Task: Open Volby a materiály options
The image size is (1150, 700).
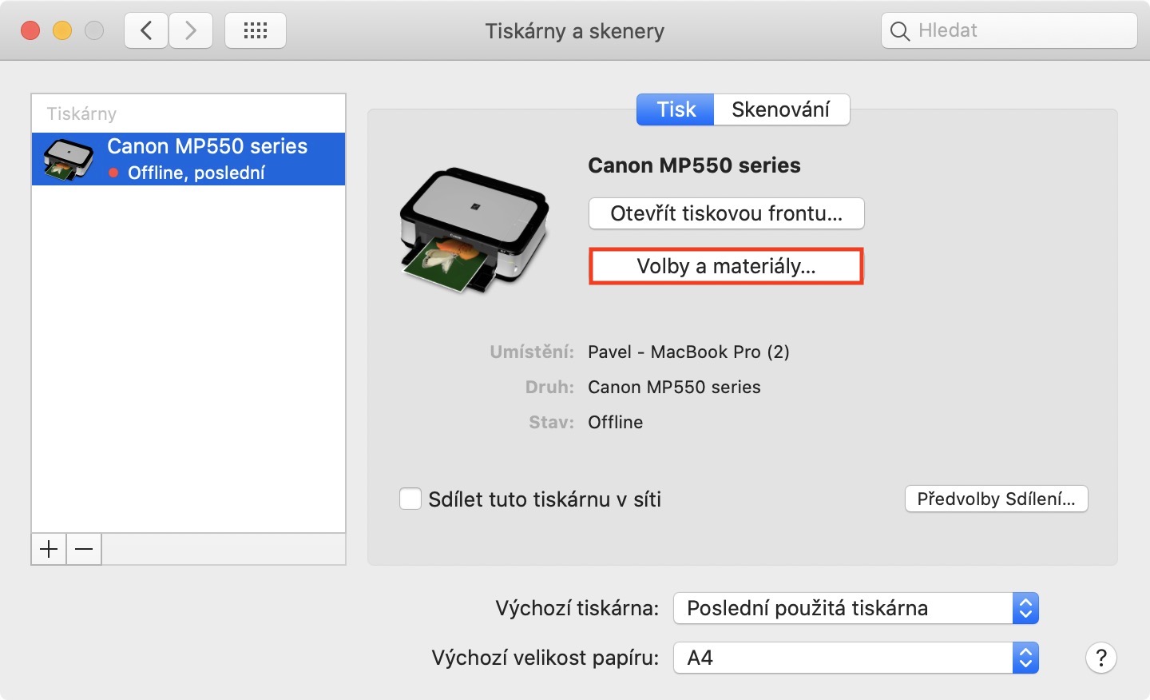Action: click(x=726, y=266)
